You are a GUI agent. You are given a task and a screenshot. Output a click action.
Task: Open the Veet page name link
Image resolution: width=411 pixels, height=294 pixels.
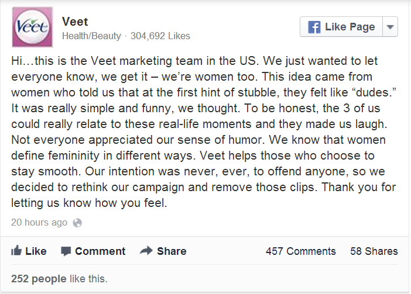(75, 22)
